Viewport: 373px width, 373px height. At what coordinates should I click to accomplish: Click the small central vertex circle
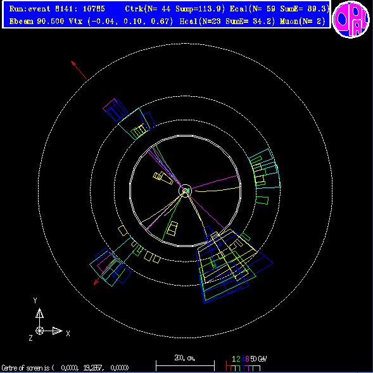pos(185,191)
